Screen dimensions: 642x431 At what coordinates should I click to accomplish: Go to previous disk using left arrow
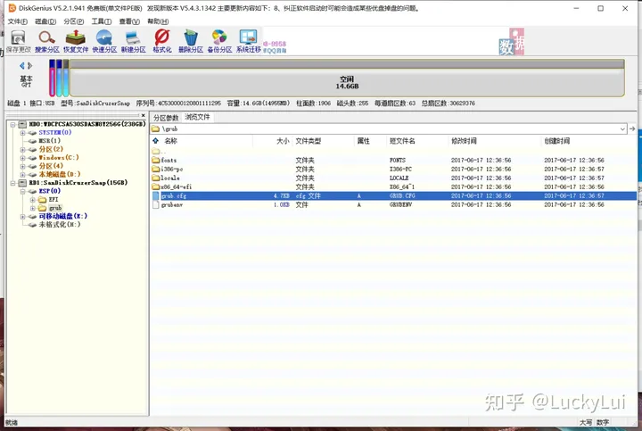pyautogui.click(x=22, y=66)
